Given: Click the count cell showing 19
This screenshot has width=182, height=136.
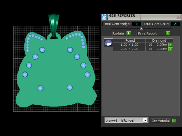Looking at the screenshot, I should [x=150, y=45].
